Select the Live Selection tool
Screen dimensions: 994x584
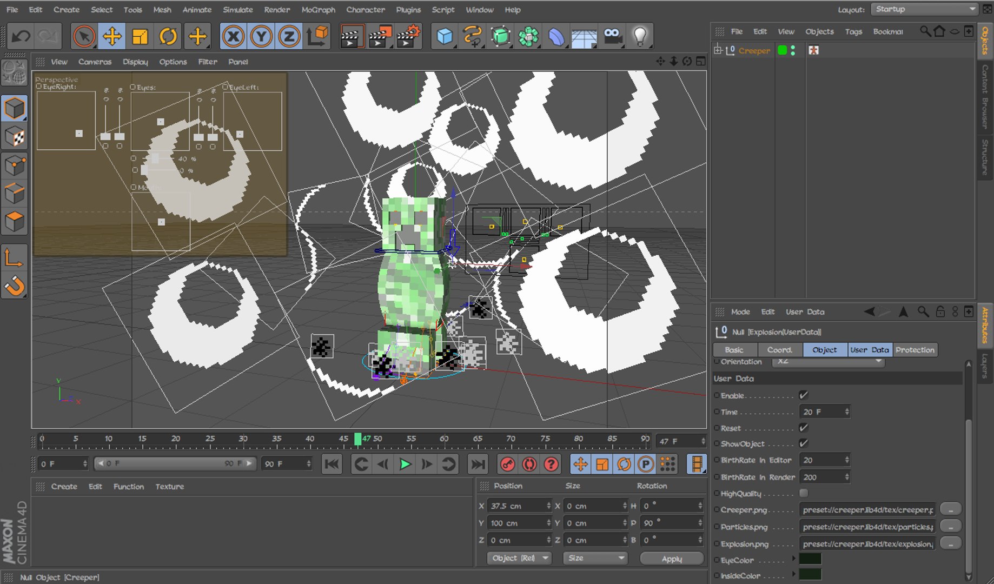coord(84,37)
